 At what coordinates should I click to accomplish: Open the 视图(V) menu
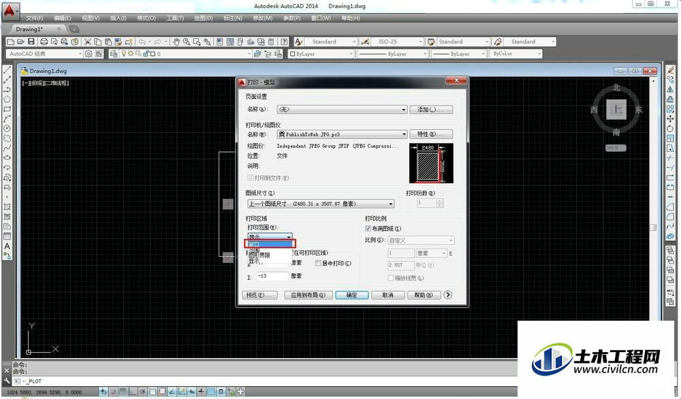click(91, 18)
